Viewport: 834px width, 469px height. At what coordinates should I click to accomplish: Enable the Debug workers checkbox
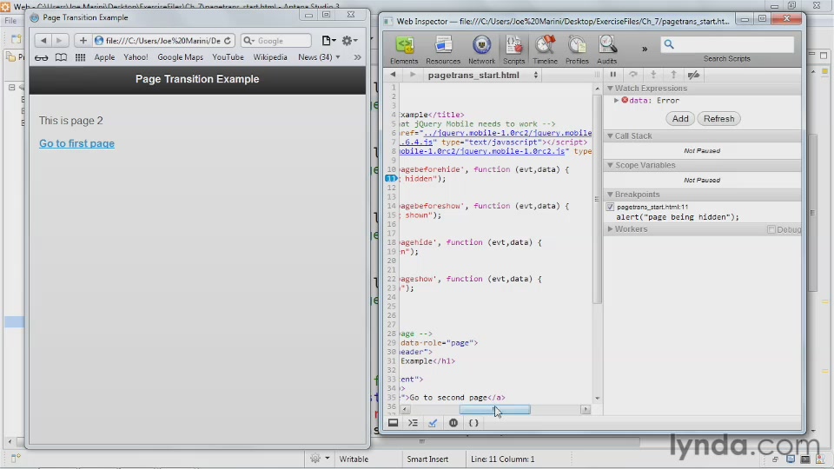click(x=771, y=229)
